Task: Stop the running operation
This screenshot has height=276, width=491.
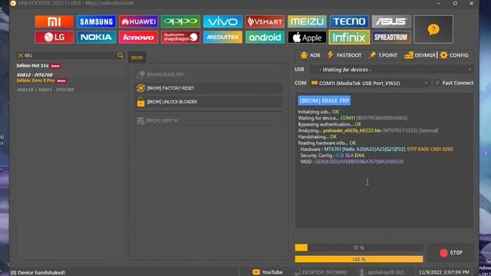Action: (451, 253)
